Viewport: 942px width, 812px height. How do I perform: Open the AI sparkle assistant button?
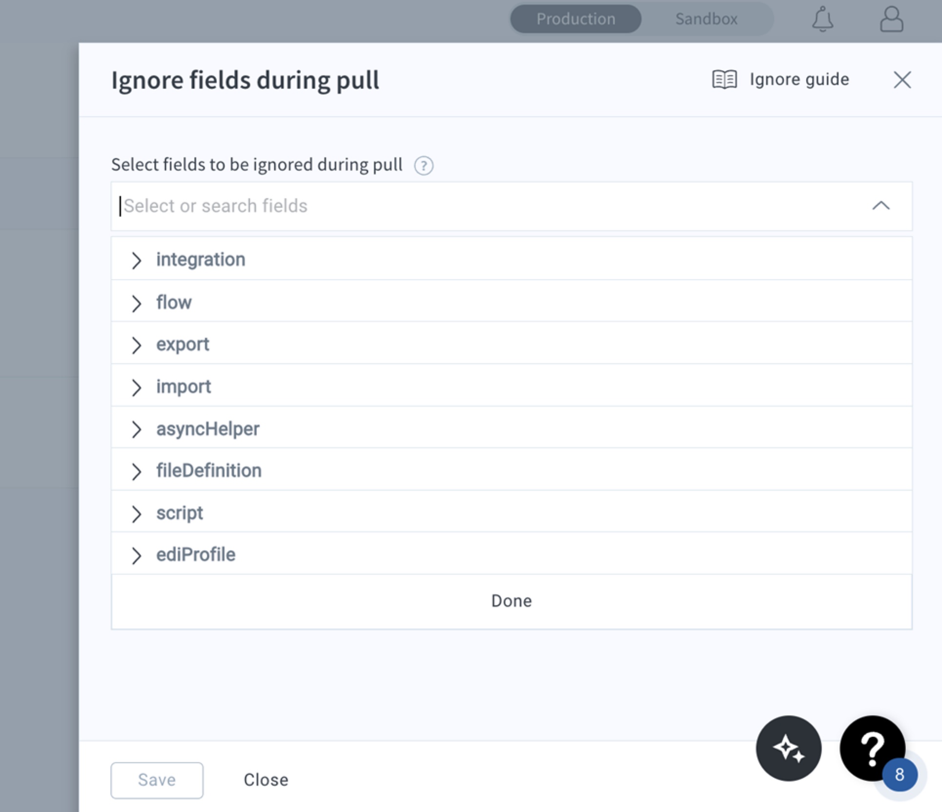click(788, 748)
